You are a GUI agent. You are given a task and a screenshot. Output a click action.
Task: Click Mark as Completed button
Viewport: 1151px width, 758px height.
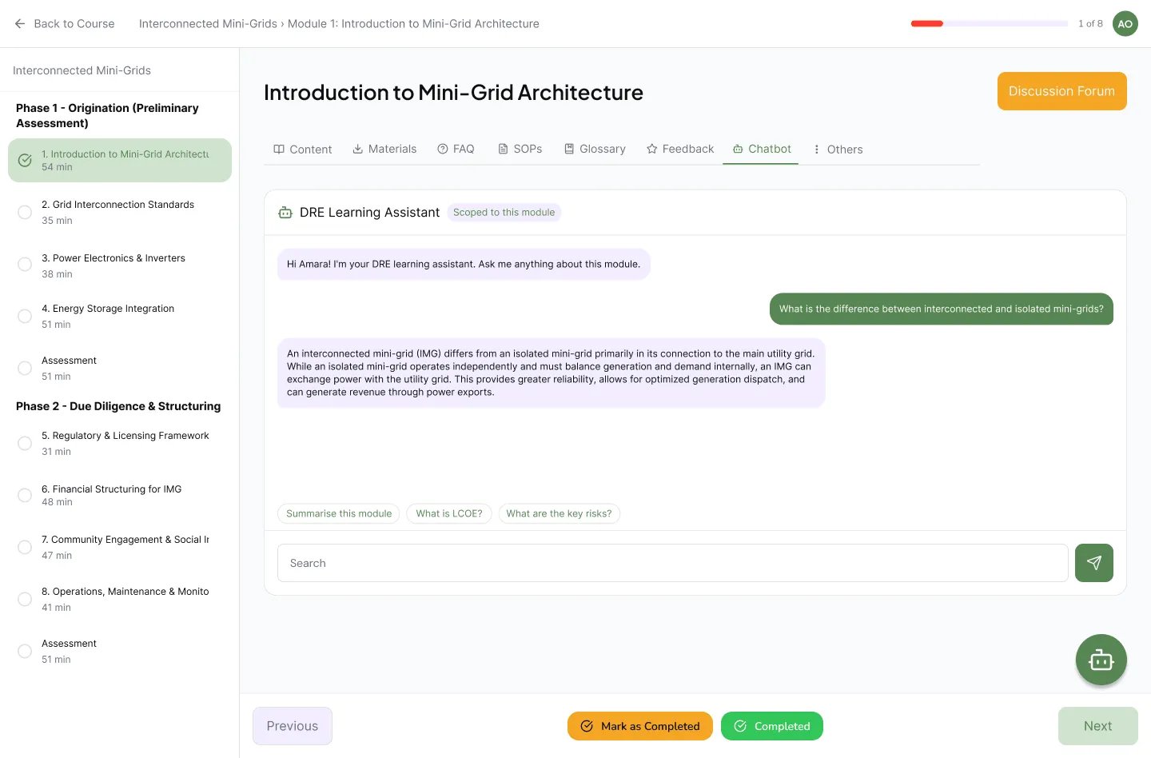[640, 726]
